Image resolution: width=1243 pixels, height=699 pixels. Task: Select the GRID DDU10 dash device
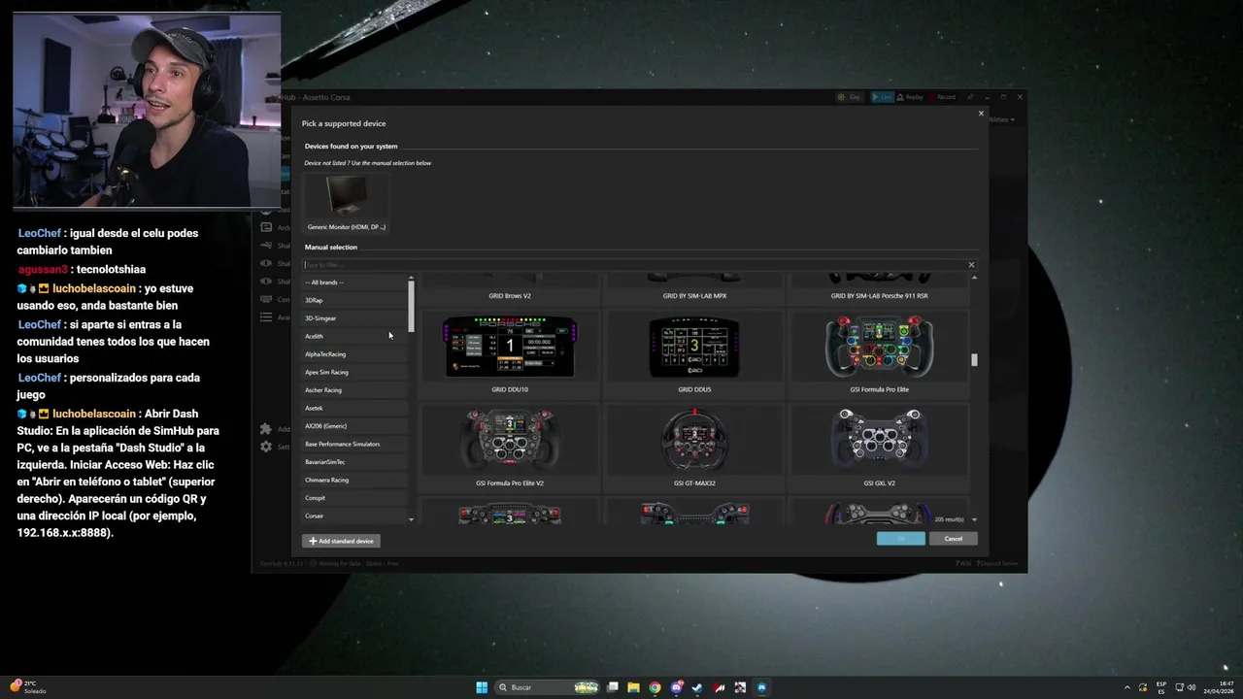(510, 353)
